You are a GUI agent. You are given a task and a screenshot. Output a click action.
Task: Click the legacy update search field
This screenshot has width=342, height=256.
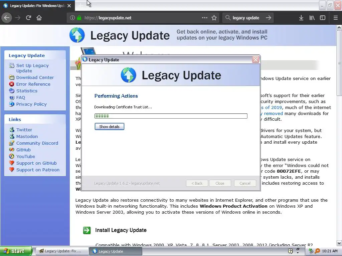point(247,18)
